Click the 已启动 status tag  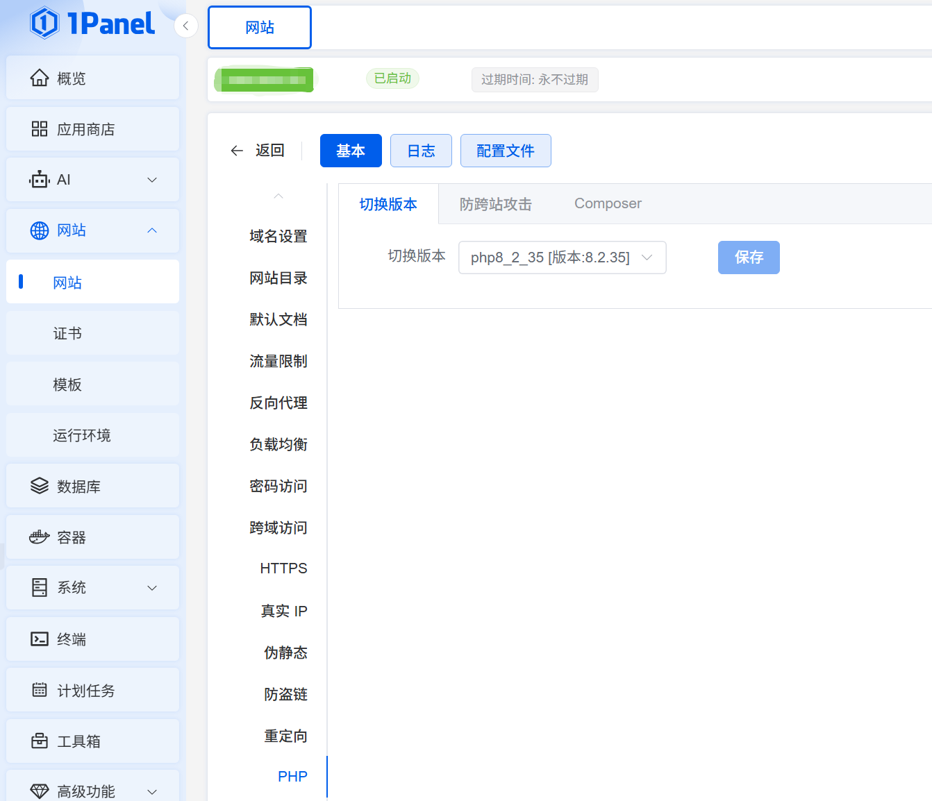tap(392, 78)
